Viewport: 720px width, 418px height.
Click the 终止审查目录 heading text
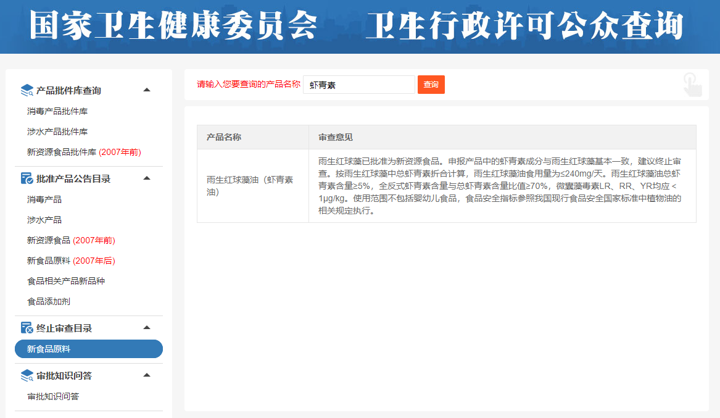64,328
